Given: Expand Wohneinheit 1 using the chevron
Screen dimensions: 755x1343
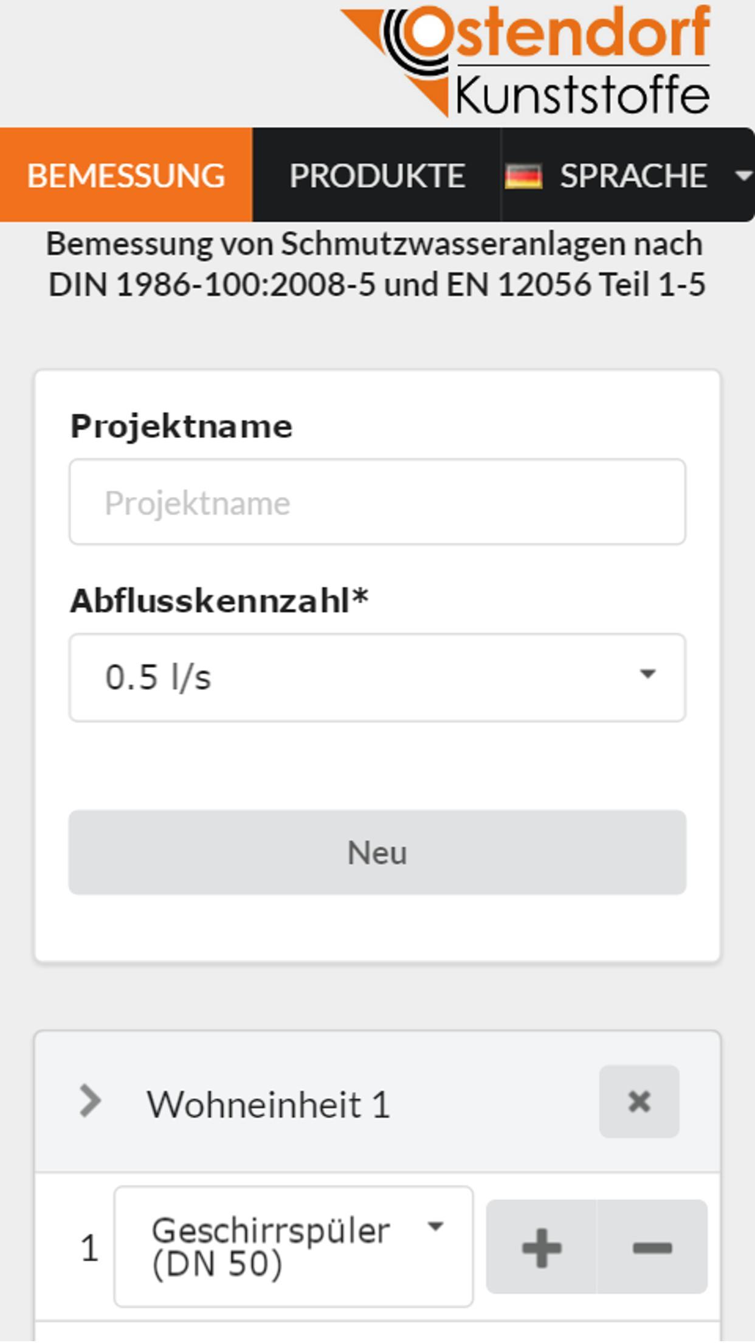Looking at the screenshot, I should [91, 1102].
